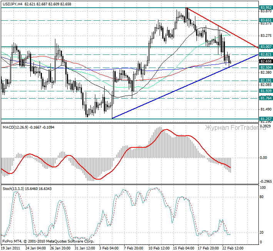Click the 81.257 bottom level label
The image size is (273, 251).
(x=266, y=119)
